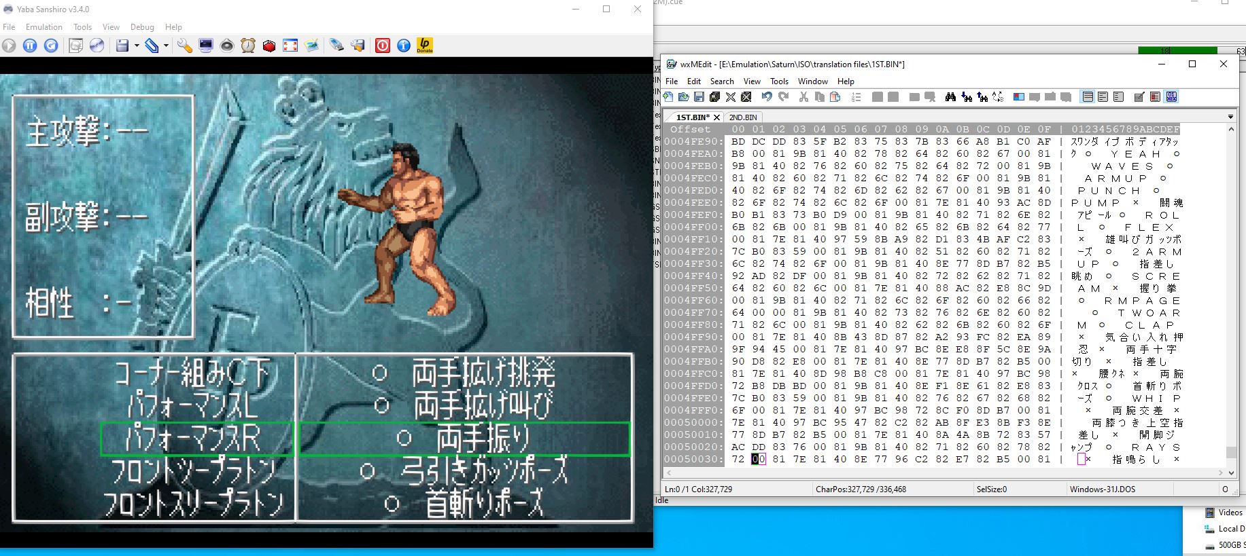
Task: Toggle Hex mode icon
Action: pos(1171,97)
